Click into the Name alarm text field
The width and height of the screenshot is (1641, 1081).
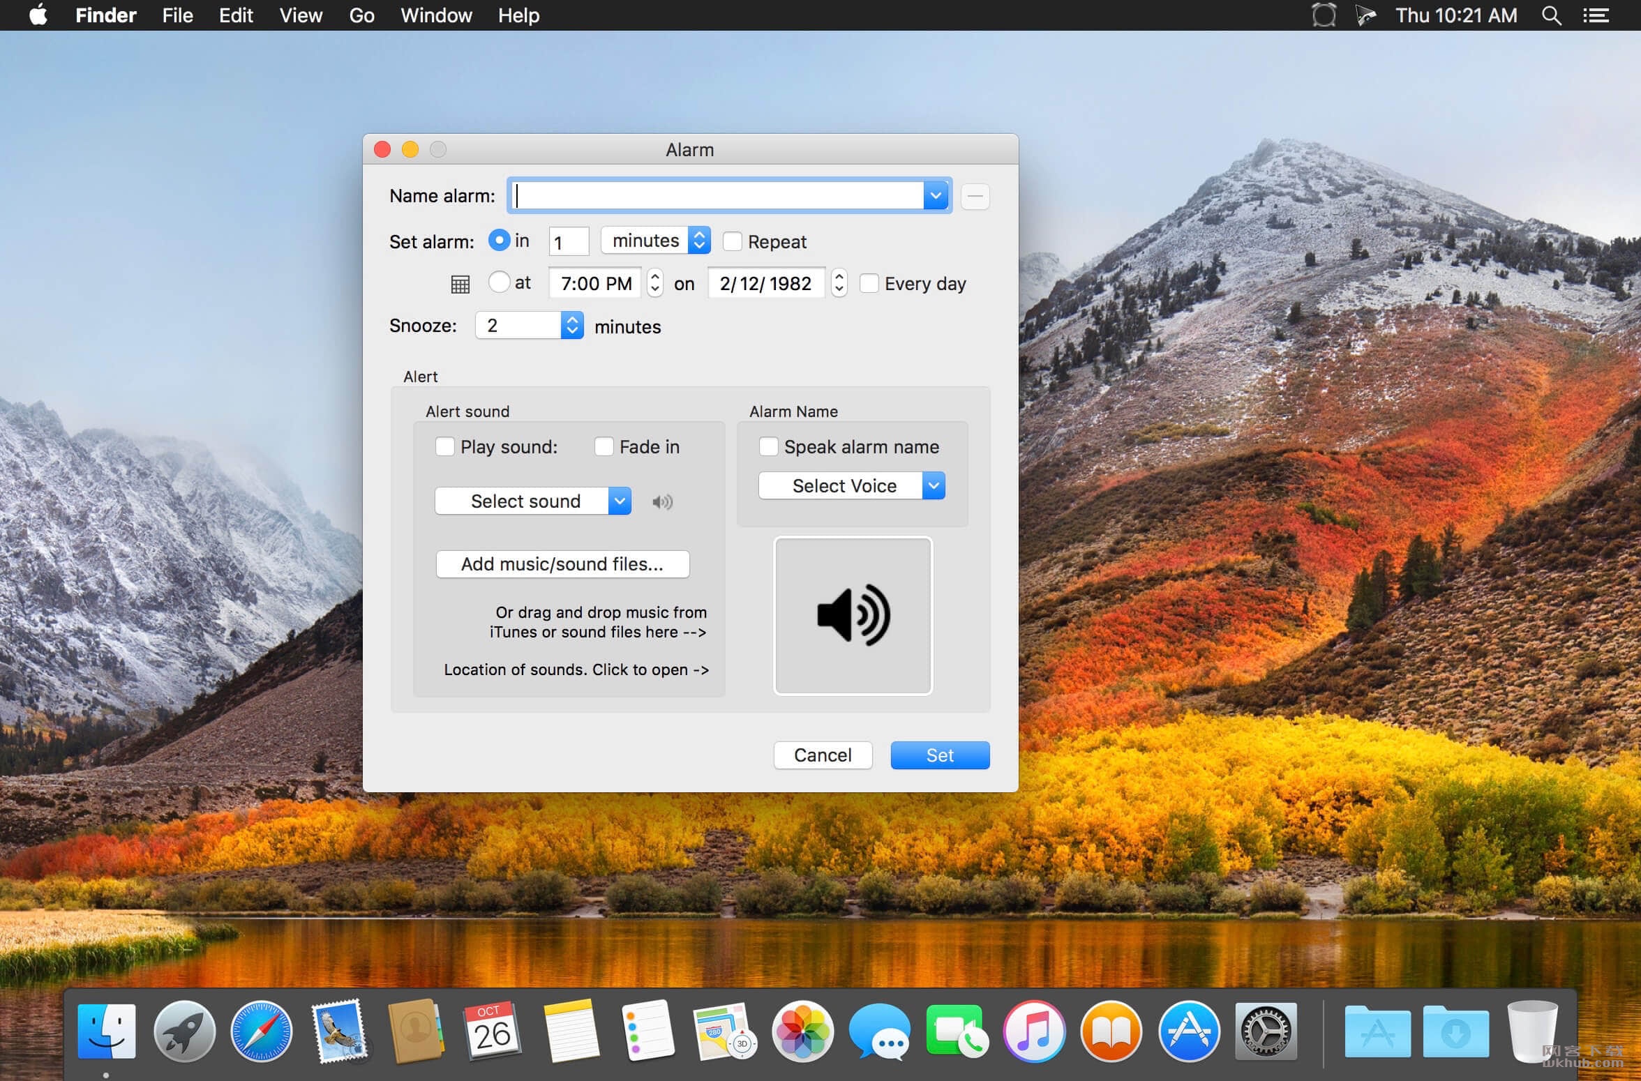717,195
